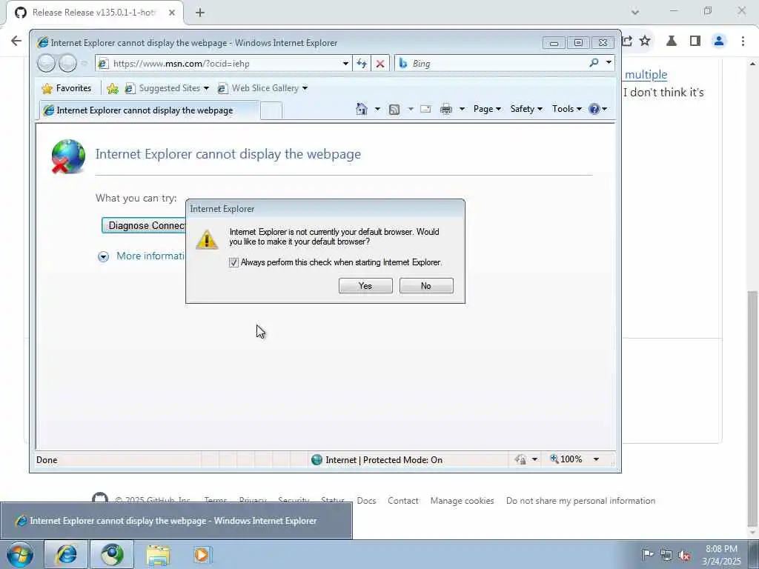Image resolution: width=759 pixels, height=569 pixels.
Task: Click the Chrome bookmark star icon
Action: coord(645,41)
